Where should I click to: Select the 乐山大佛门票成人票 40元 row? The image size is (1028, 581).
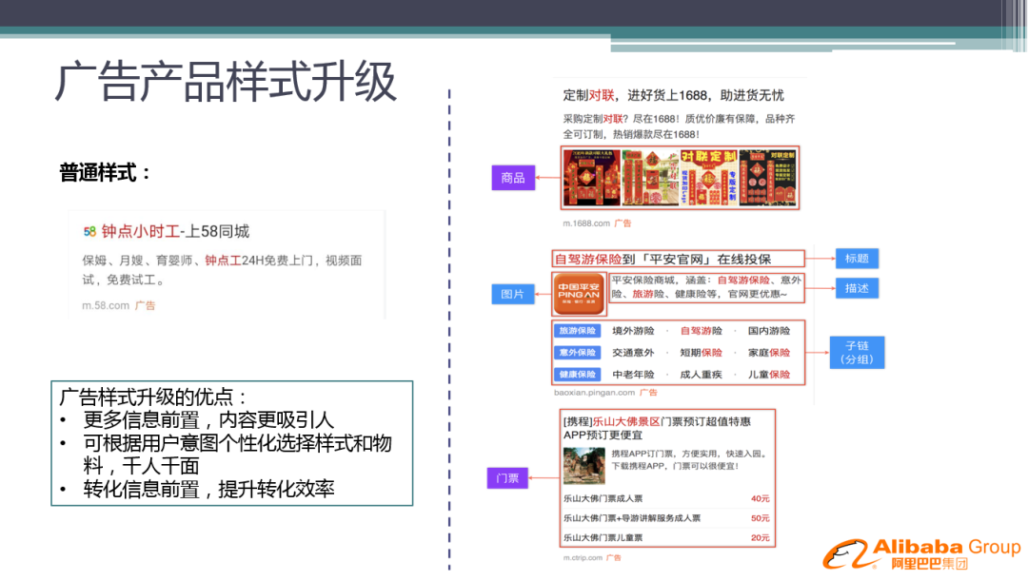click(666, 498)
